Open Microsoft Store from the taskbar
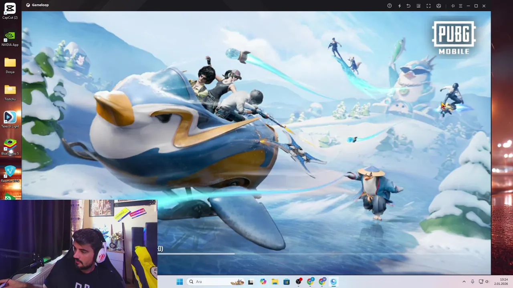This screenshot has width=513, height=288. click(287, 282)
